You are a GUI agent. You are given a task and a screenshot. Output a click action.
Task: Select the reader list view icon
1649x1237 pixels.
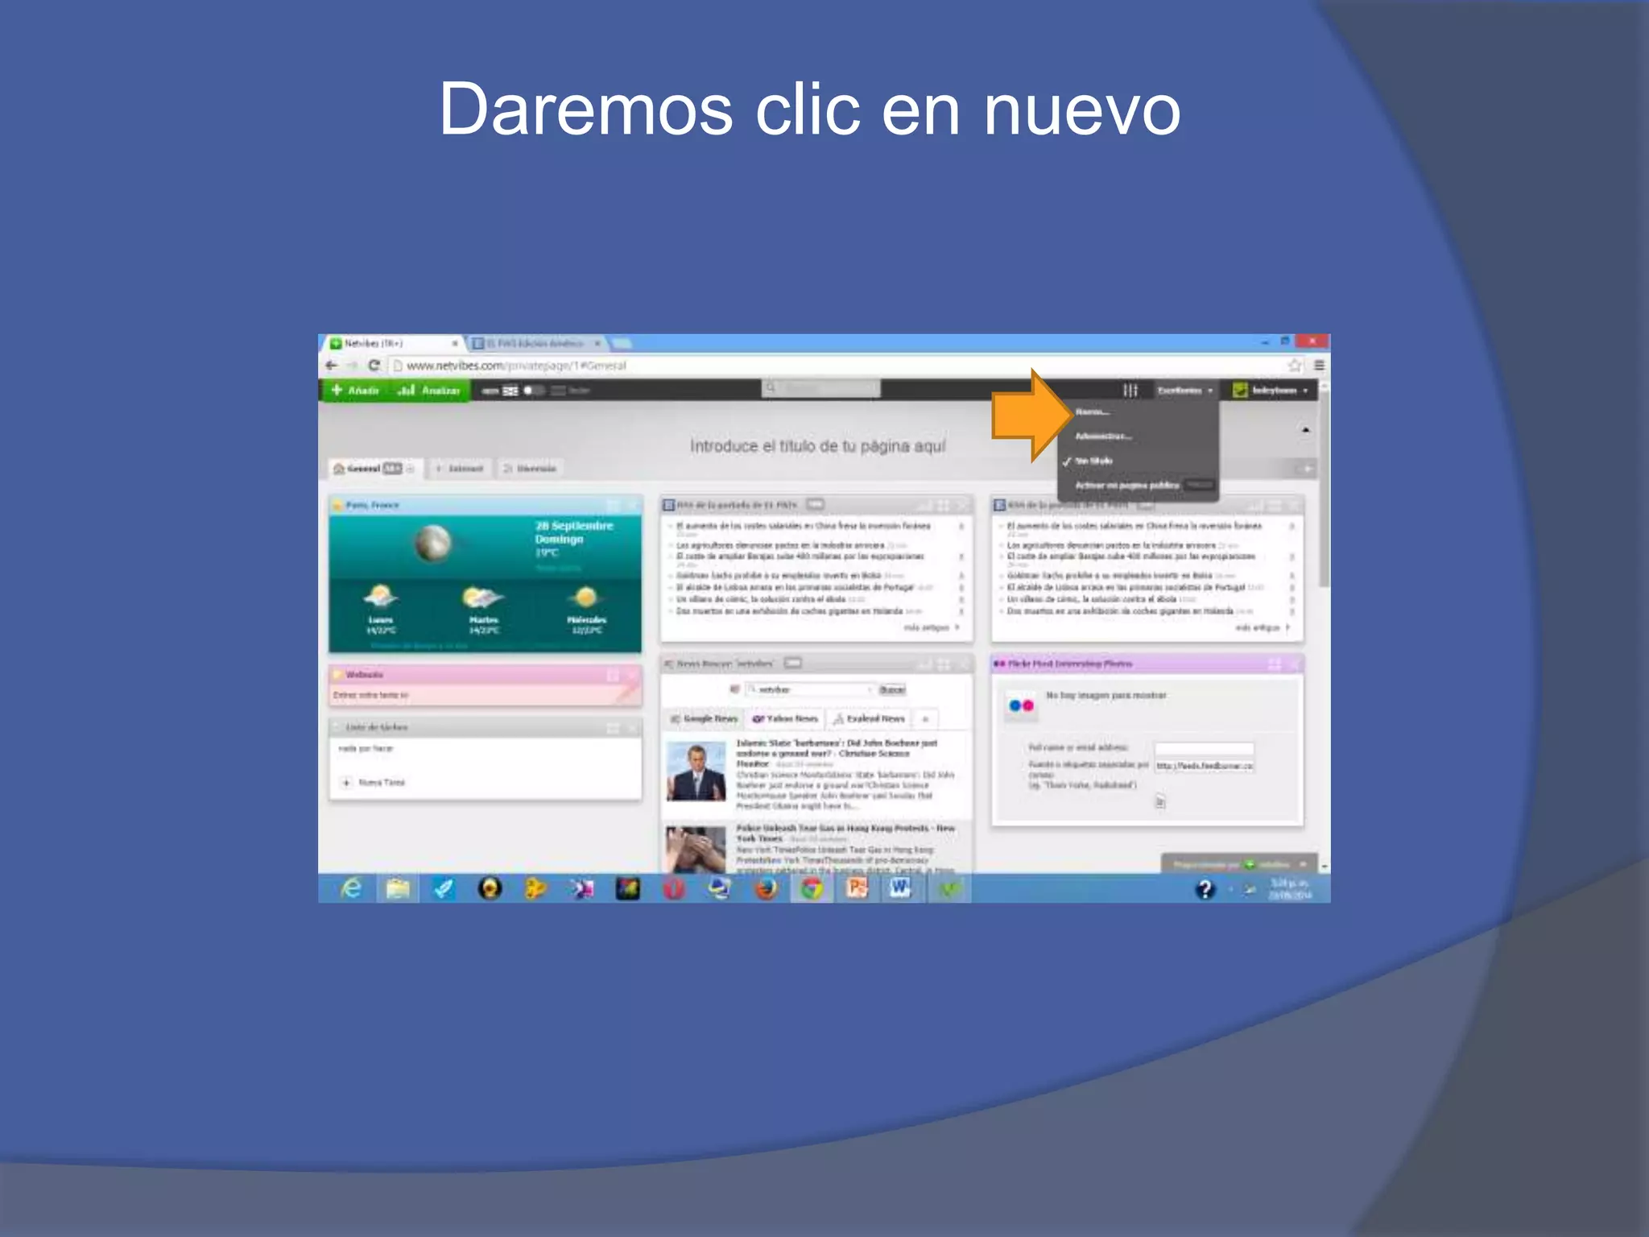558,391
